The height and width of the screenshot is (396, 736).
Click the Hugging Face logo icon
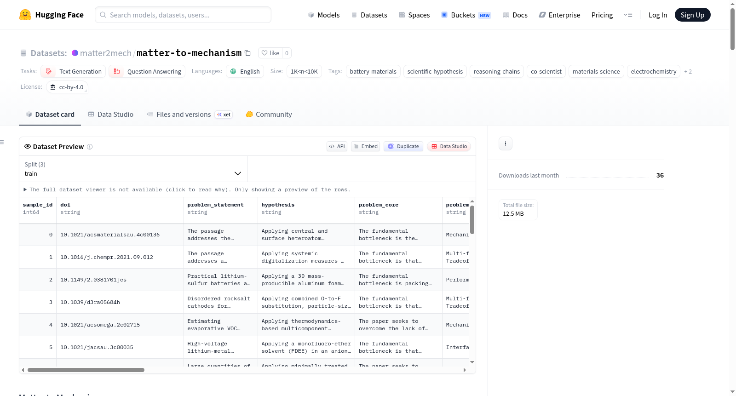click(x=25, y=15)
